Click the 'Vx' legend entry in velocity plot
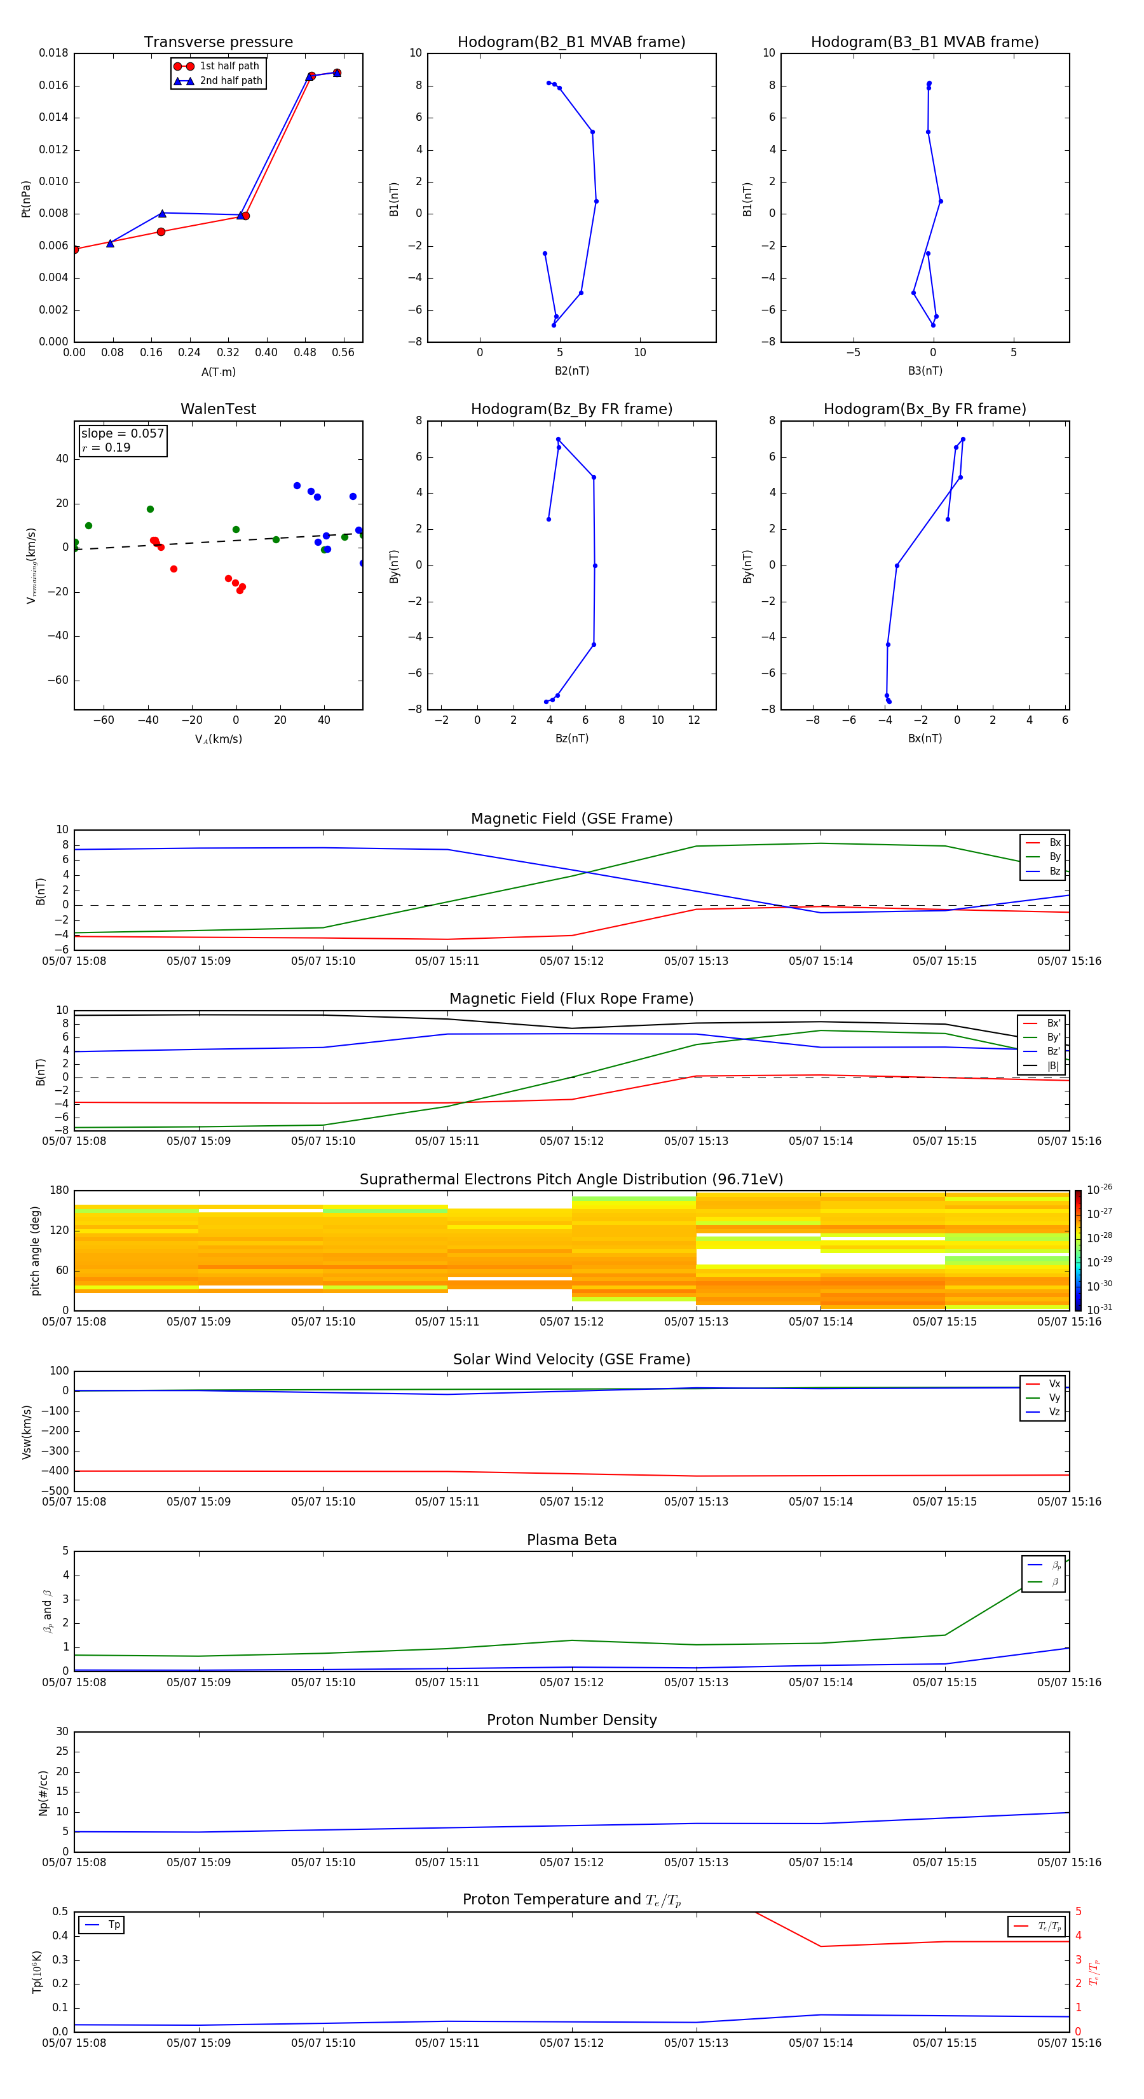Image resolution: width=1144 pixels, height=2099 pixels. pyautogui.click(x=1043, y=1383)
